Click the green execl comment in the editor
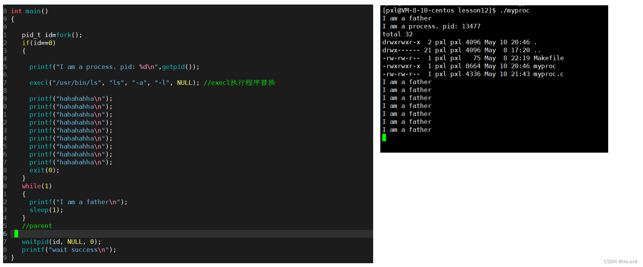The width and height of the screenshot is (643, 267). pos(239,83)
